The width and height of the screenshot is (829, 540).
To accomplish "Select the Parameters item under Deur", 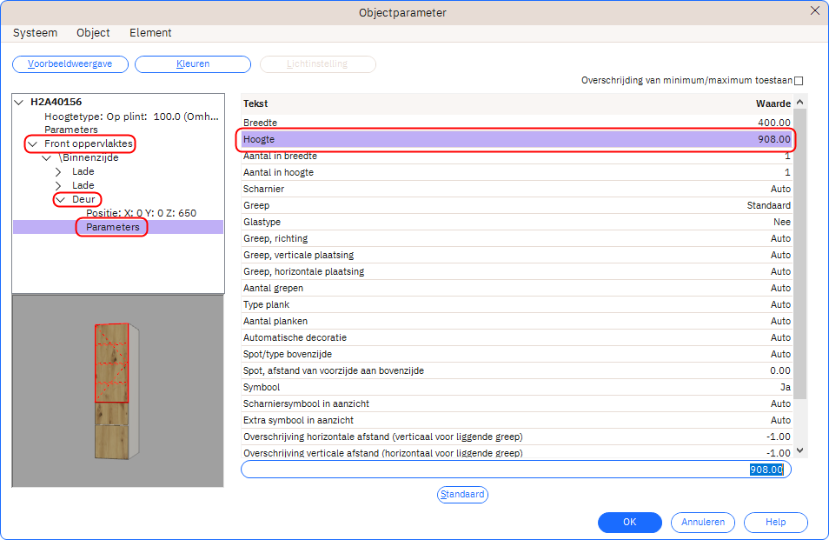I will (112, 227).
